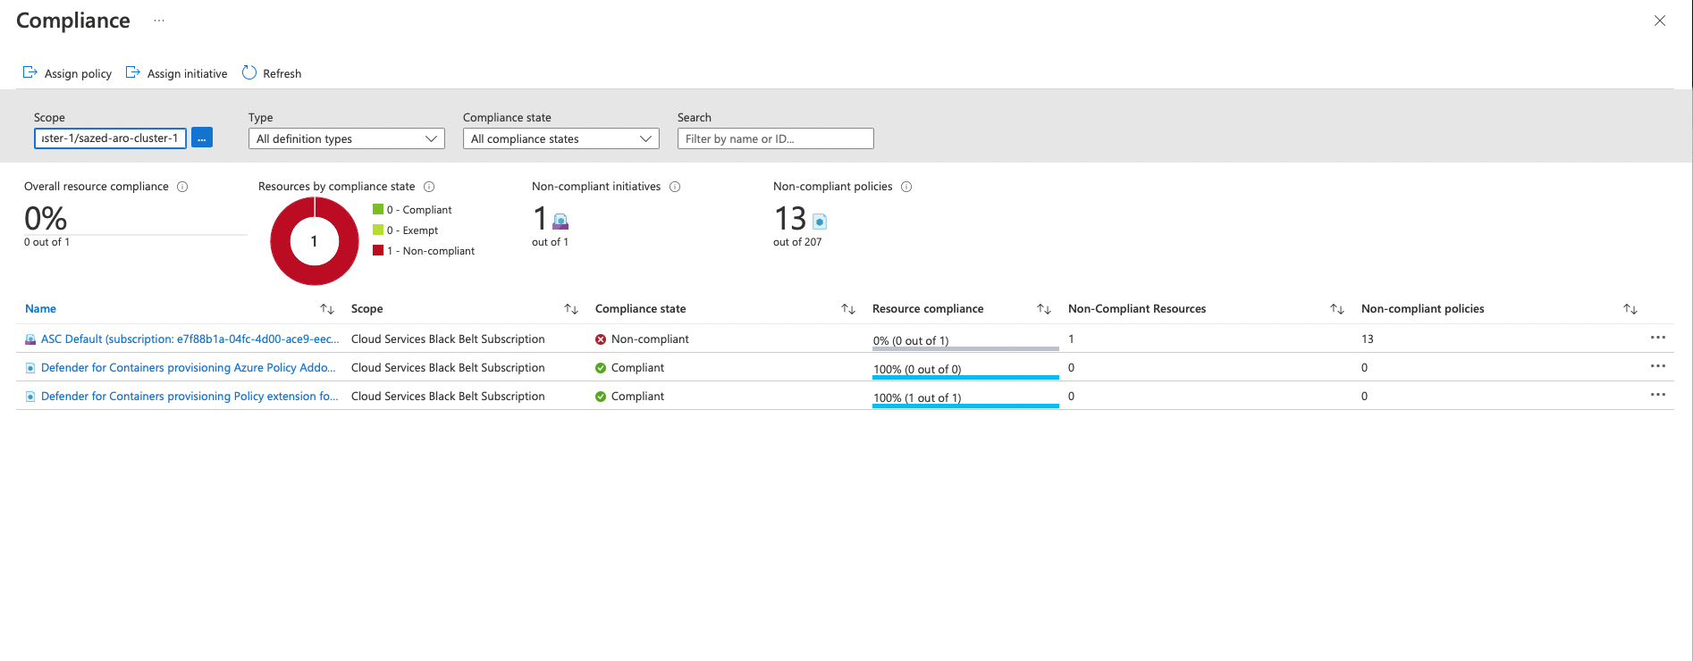Open the ASC Default initiative link
This screenshot has width=1693, height=661.
[190, 339]
